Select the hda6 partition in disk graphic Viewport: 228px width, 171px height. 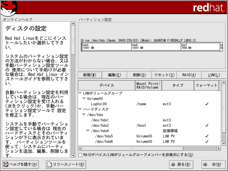(156, 47)
